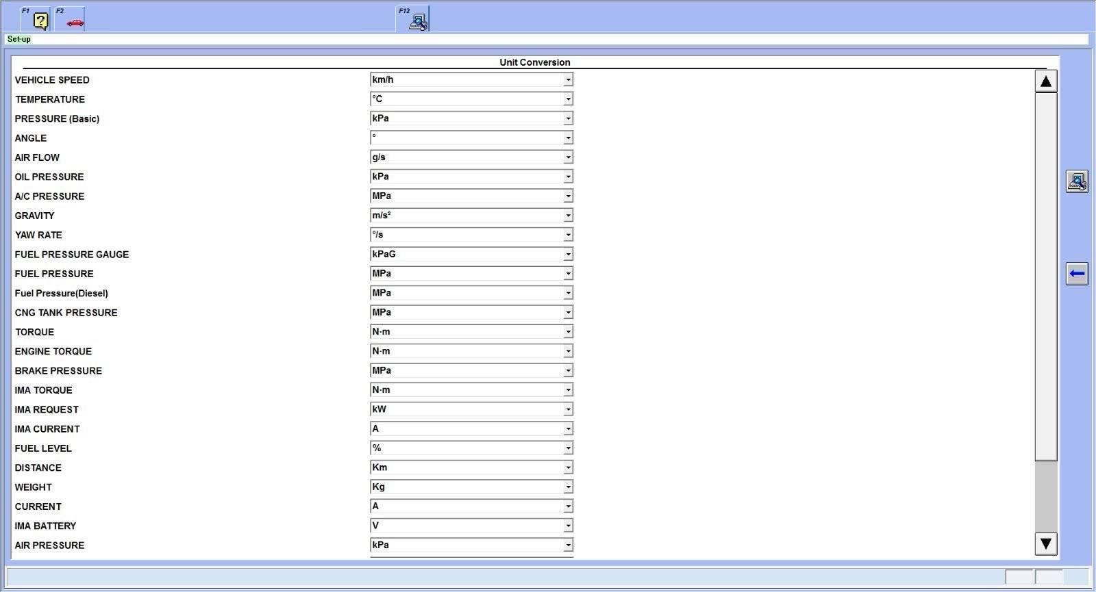Open the OIL PRESSURE unit dropdown
1096x592 pixels.
(x=471, y=177)
